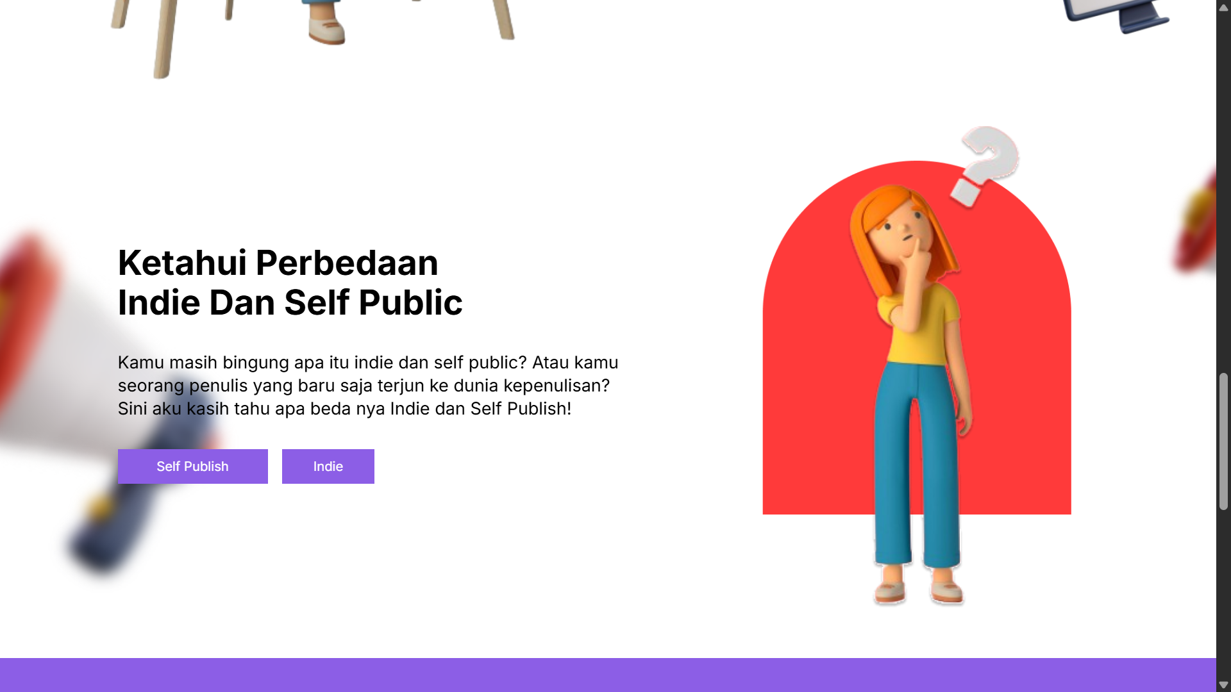The height and width of the screenshot is (692, 1231).
Task: Click scrollbar track above the thumb
Action: 1223,192
